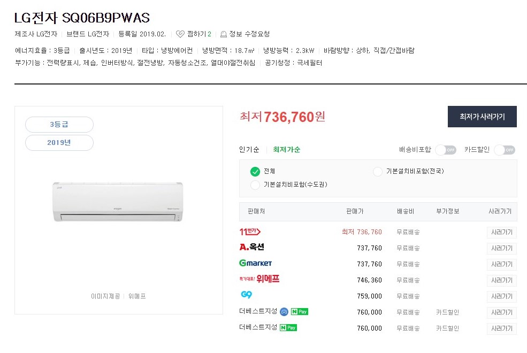Select 기본설치비포함(수도권) option
Image resolution: width=527 pixels, height=353 pixels.
click(x=255, y=185)
